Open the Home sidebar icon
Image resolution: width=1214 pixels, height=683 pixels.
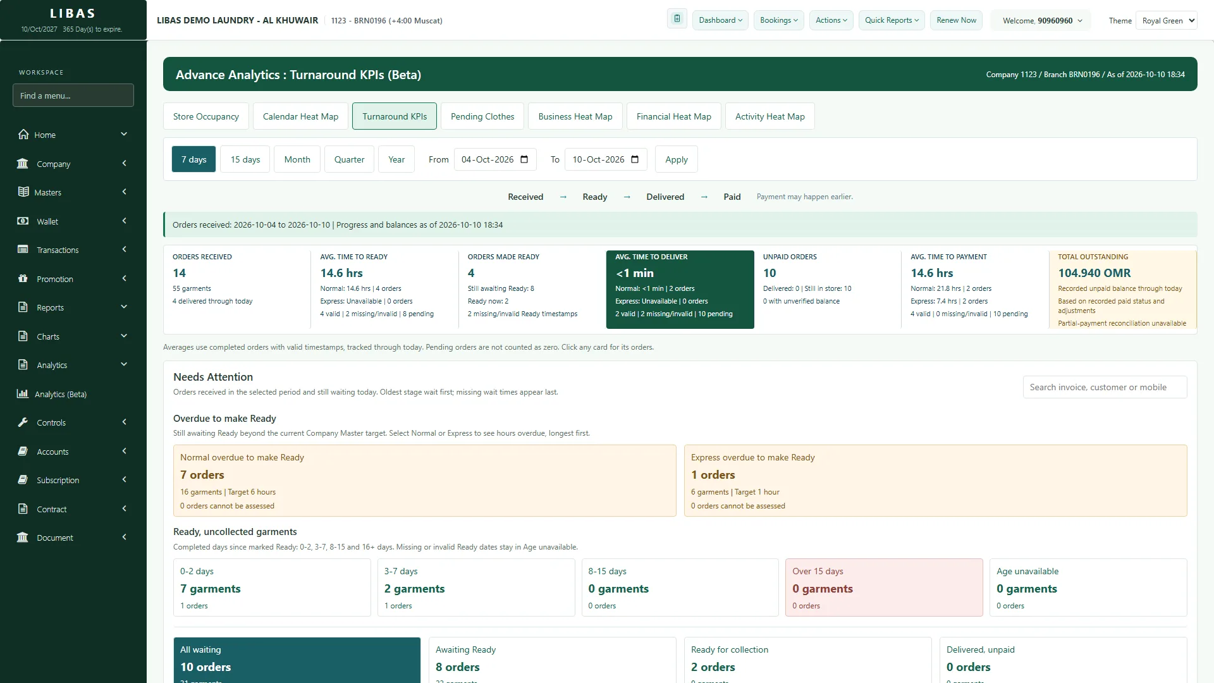click(23, 134)
